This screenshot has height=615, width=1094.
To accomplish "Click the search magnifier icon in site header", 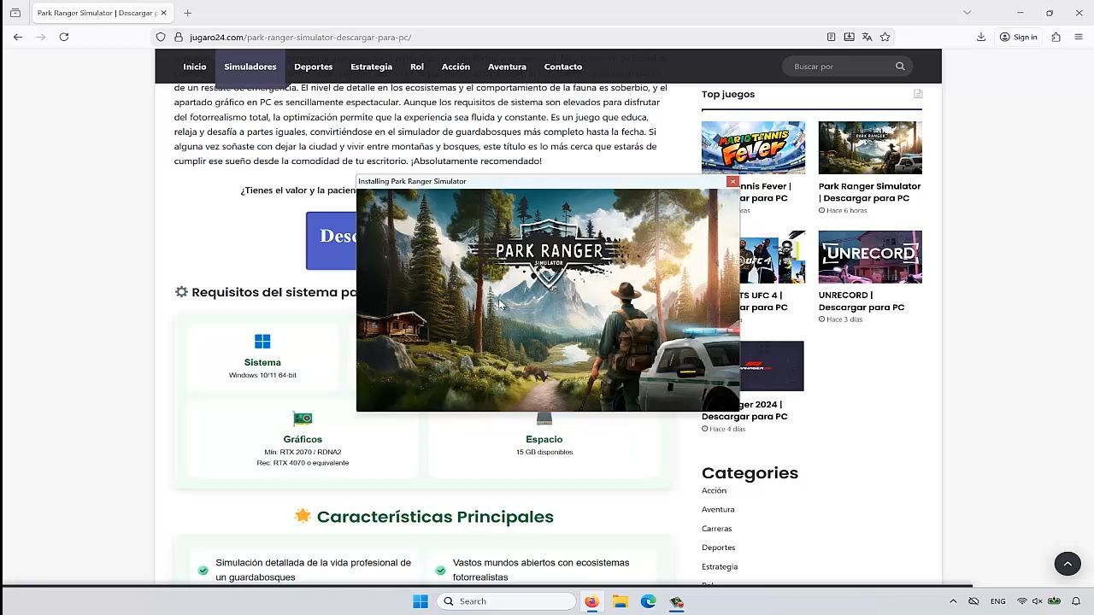I will pyautogui.click(x=900, y=67).
